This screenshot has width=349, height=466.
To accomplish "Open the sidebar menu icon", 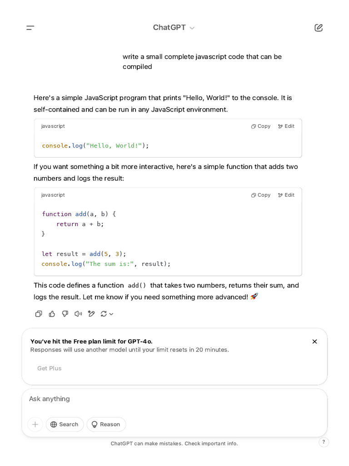I will (30, 28).
